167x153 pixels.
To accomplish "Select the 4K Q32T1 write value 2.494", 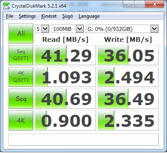I will coord(128,77).
